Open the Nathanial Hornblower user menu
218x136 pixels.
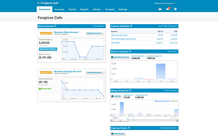pyautogui.click(x=165, y=3)
